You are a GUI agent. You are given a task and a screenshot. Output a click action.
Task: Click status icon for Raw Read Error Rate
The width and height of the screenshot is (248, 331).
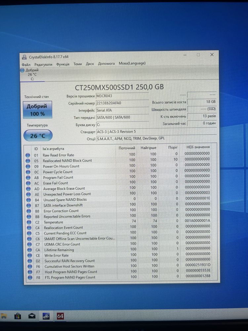28,155
